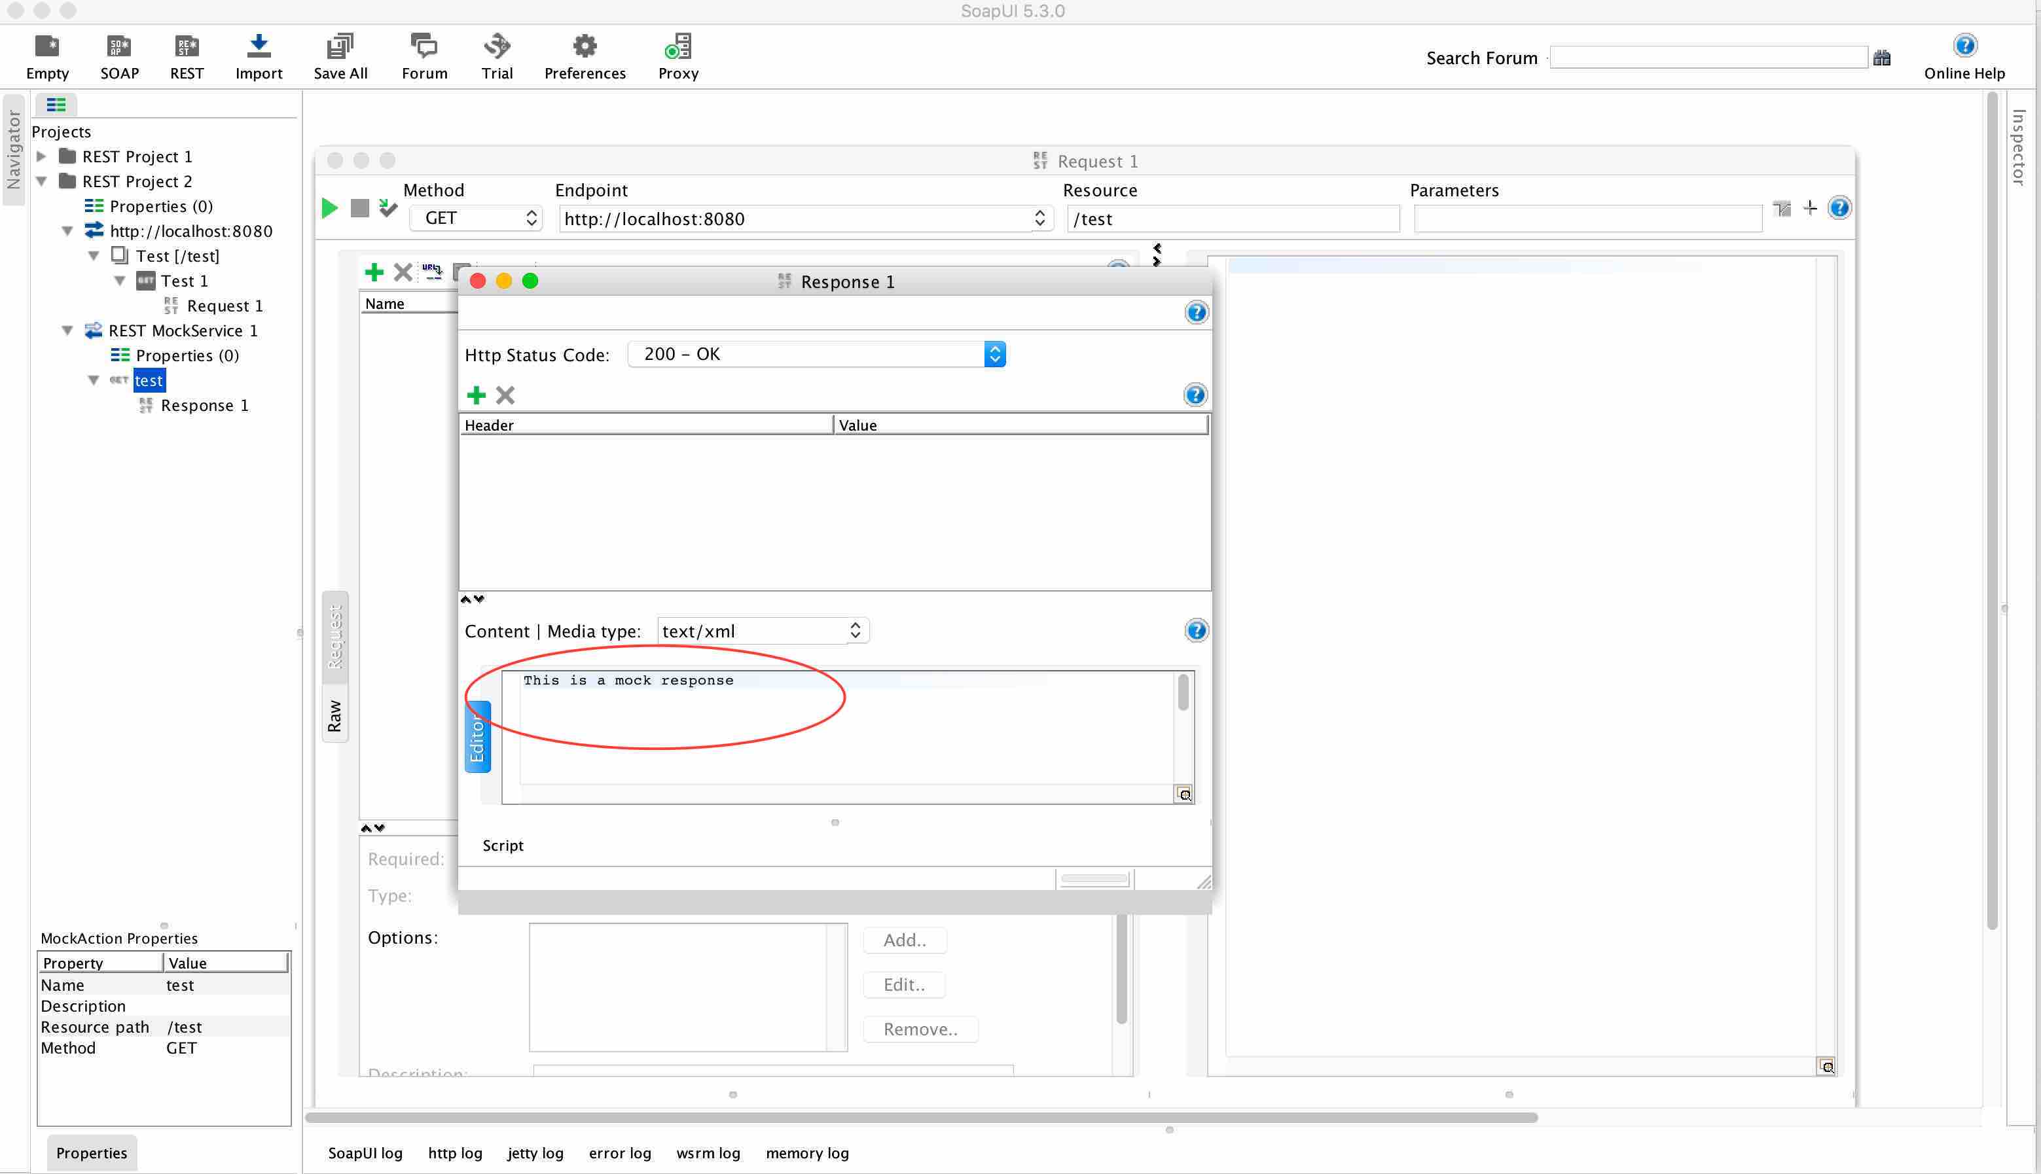
Task: Collapse the http://localhost:8080 tree node
Action: [x=67, y=232]
